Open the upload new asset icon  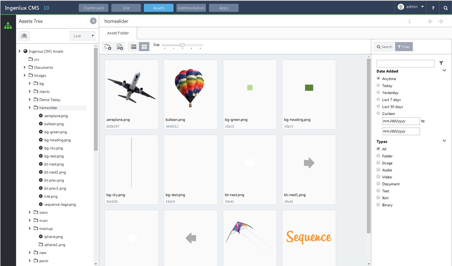click(x=120, y=47)
